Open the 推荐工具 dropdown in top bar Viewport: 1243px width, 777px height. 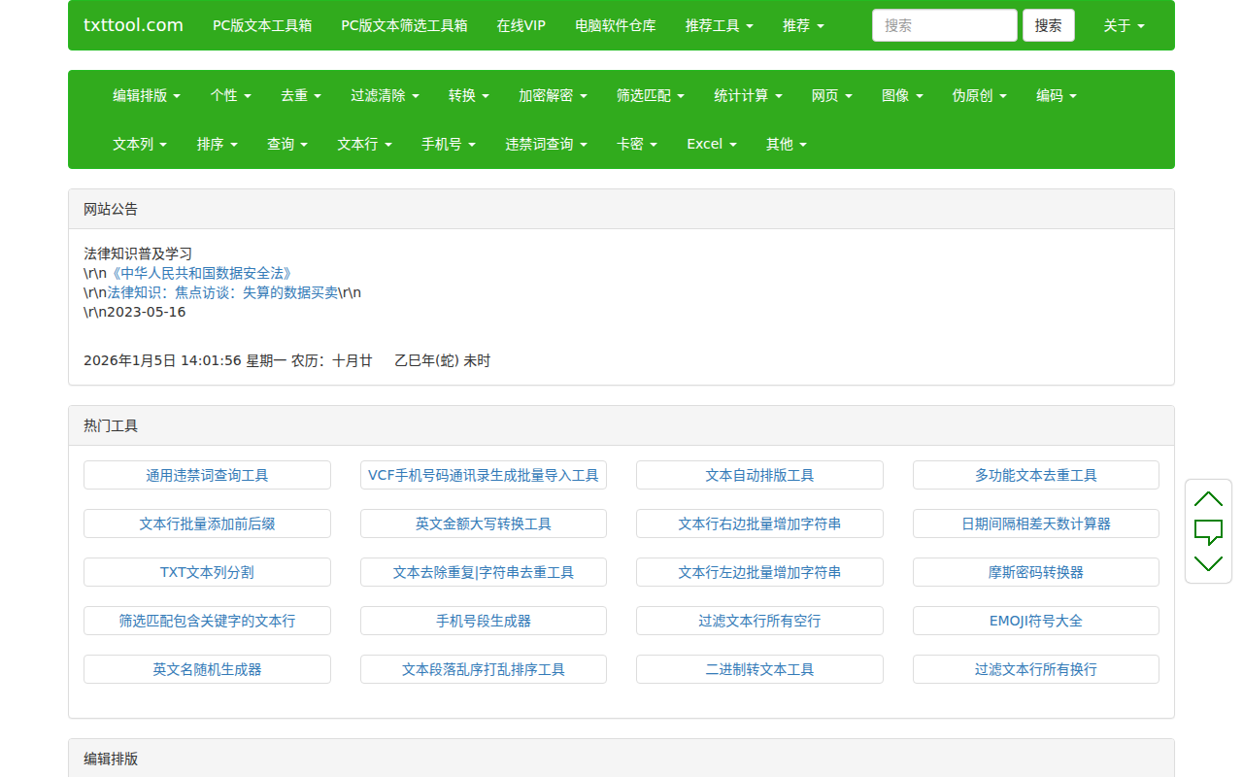pyautogui.click(x=719, y=25)
